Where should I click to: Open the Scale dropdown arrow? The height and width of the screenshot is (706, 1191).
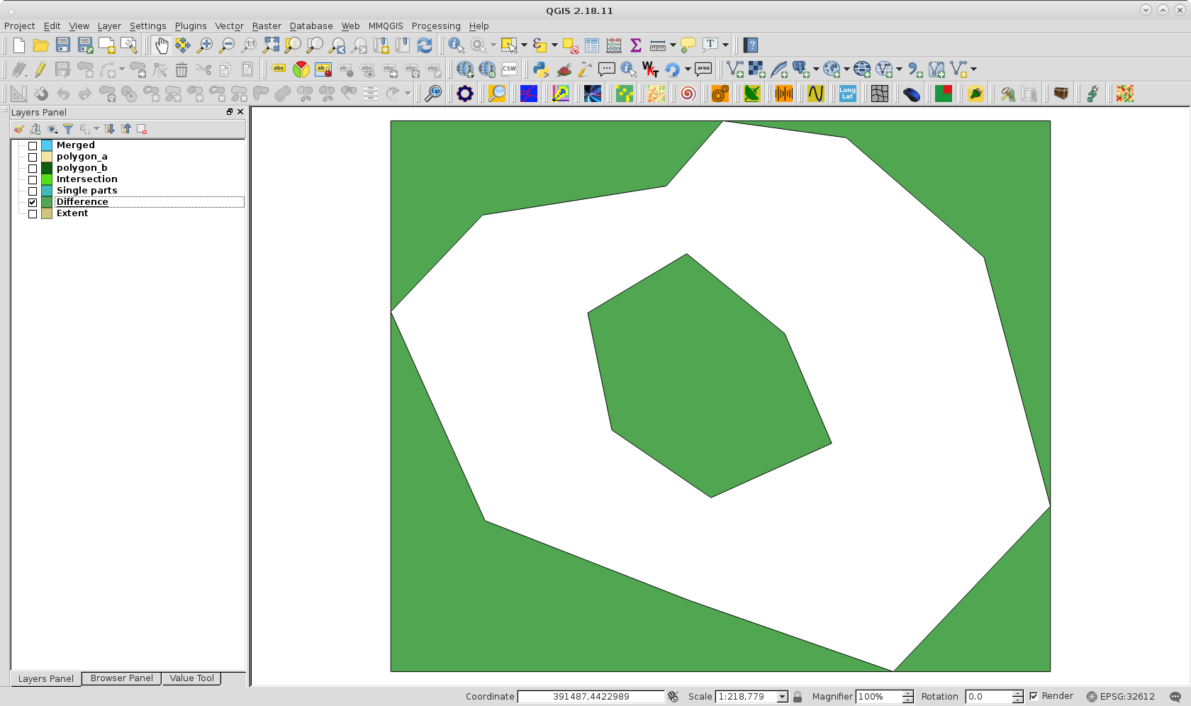click(x=782, y=697)
